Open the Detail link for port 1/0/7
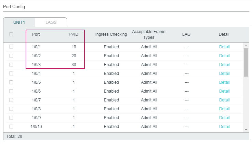Viewport: 252px width, 144px height. [224, 100]
